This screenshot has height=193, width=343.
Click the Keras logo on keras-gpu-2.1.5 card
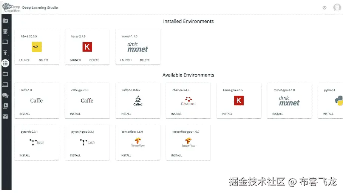[x=239, y=100]
